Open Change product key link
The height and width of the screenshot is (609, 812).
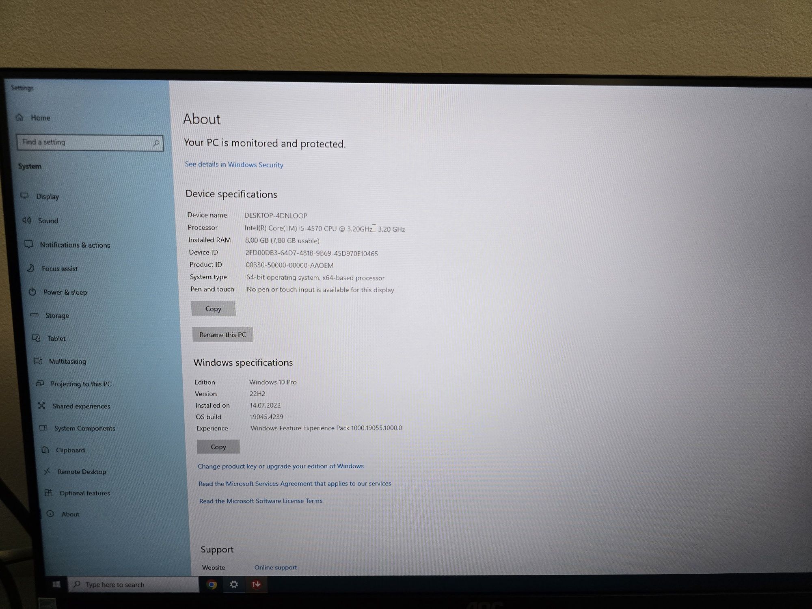point(280,466)
